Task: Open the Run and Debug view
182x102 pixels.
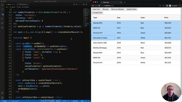Action: coord(2,19)
